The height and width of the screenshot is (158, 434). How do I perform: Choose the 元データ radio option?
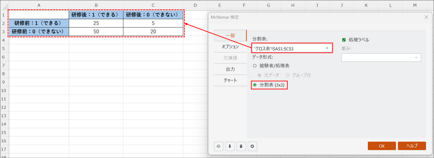point(259,75)
